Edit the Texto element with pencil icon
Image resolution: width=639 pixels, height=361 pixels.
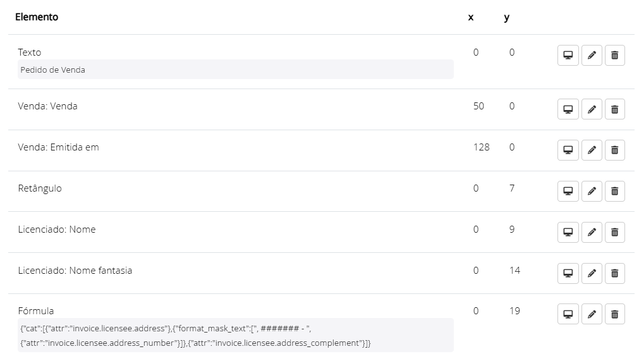click(592, 56)
